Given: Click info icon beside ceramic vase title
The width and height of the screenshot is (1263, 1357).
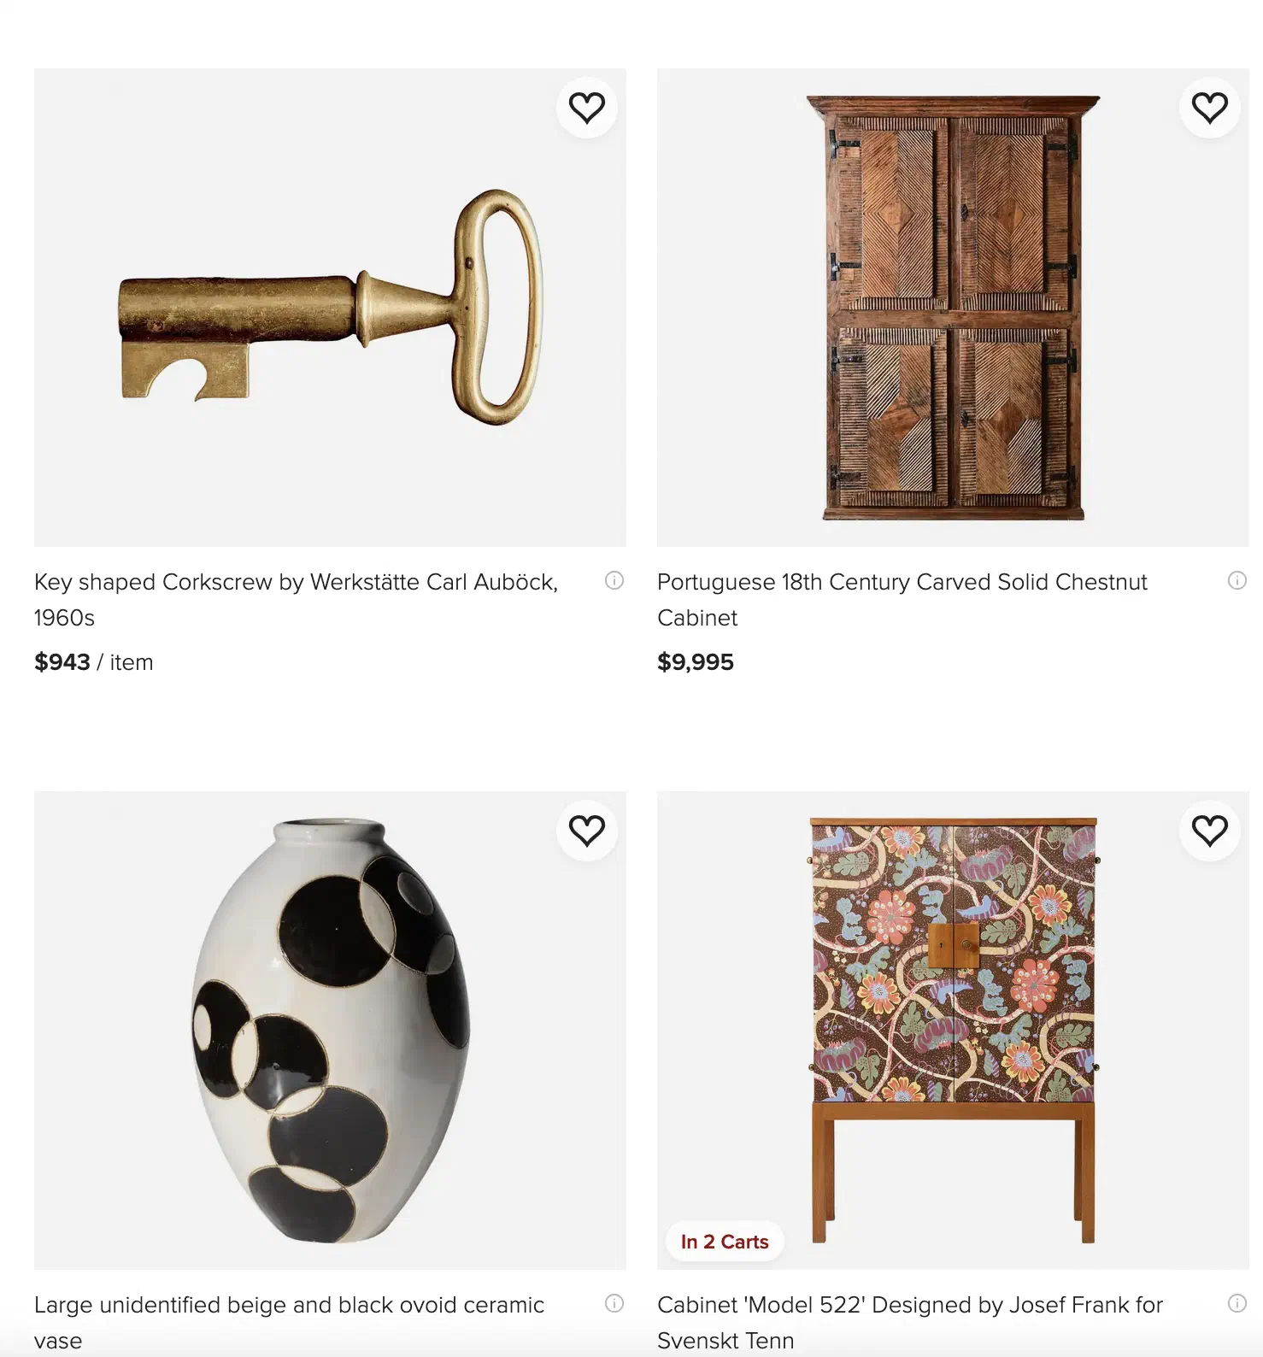Looking at the screenshot, I should click(x=614, y=1303).
